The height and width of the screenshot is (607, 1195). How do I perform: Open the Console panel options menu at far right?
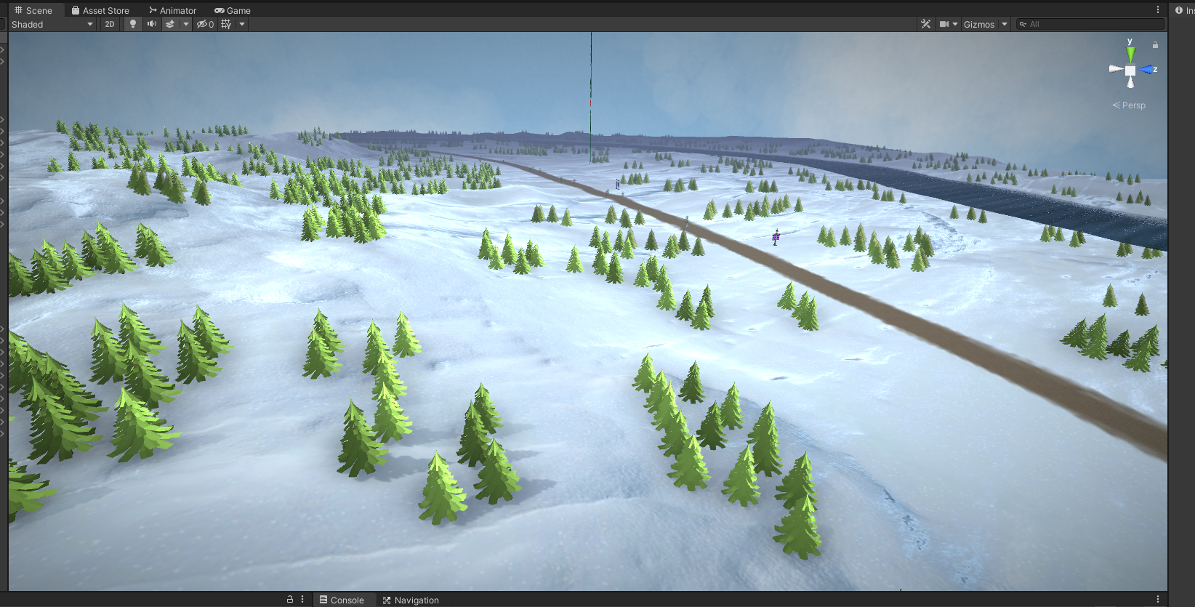(x=1158, y=600)
